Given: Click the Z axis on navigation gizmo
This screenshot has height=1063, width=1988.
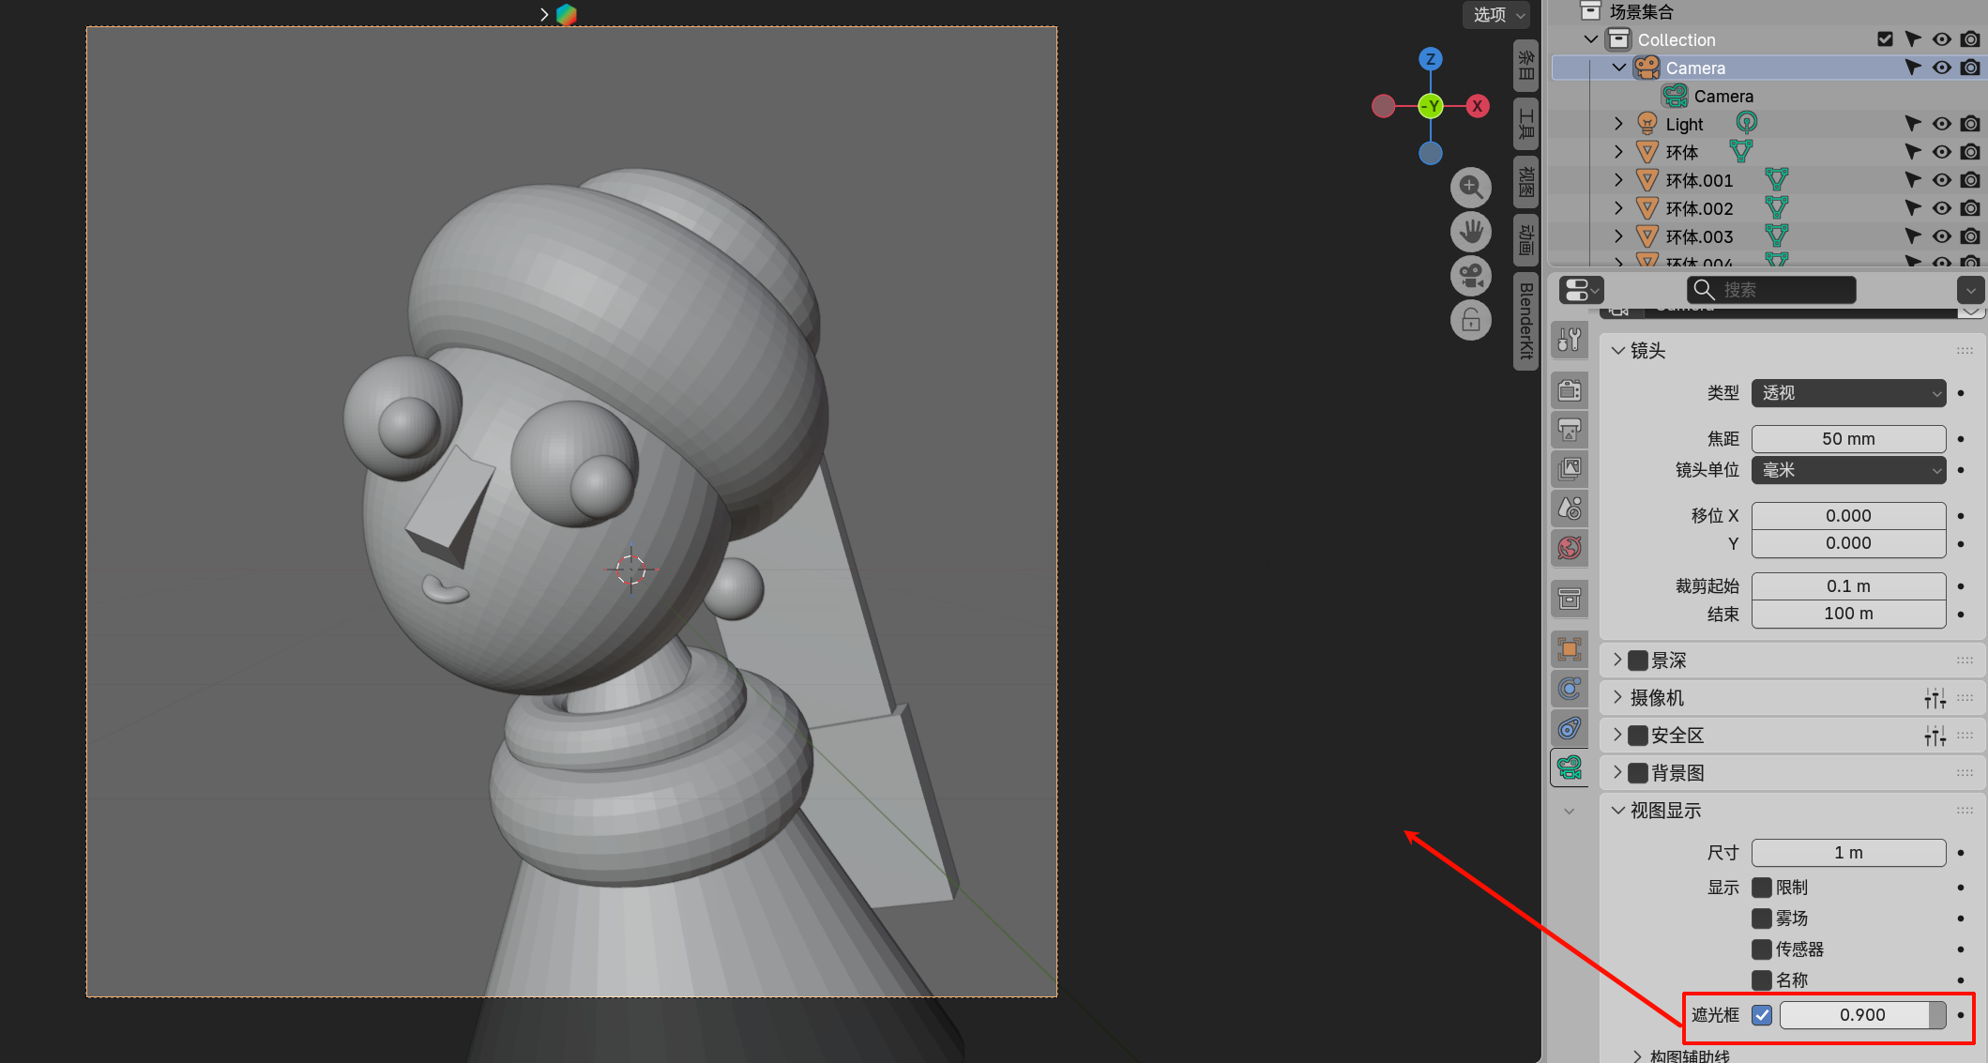Looking at the screenshot, I should [x=1430, y=59].
